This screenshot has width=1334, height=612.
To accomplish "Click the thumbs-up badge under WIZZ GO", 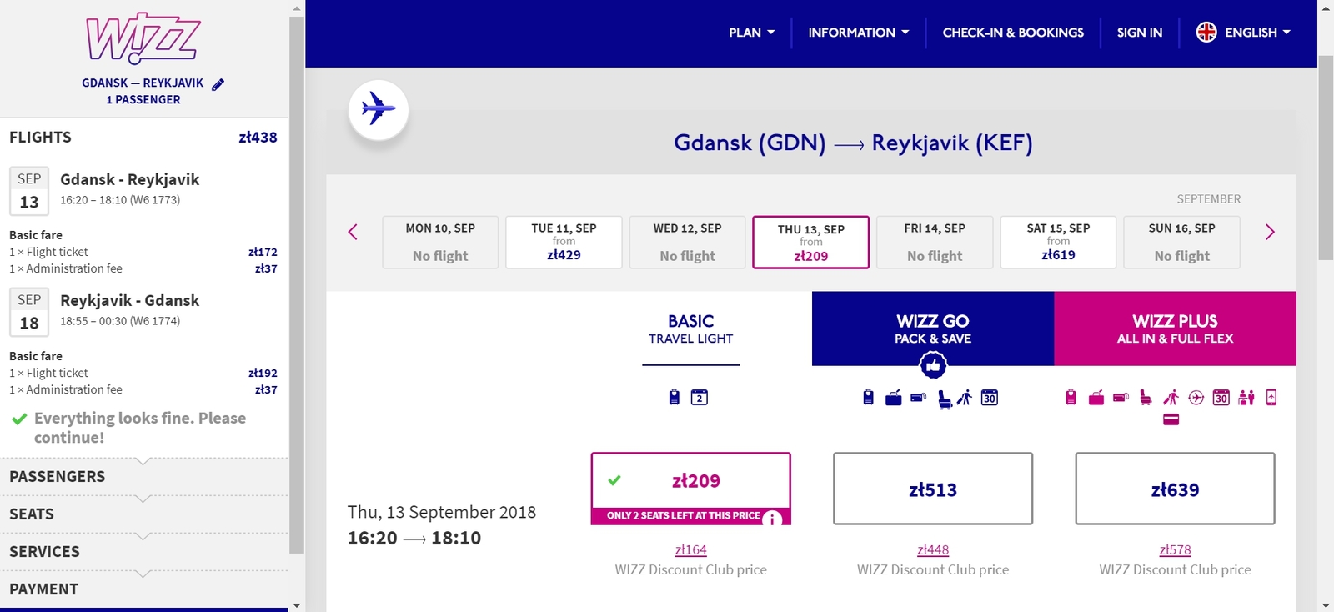I will (933, 364).
